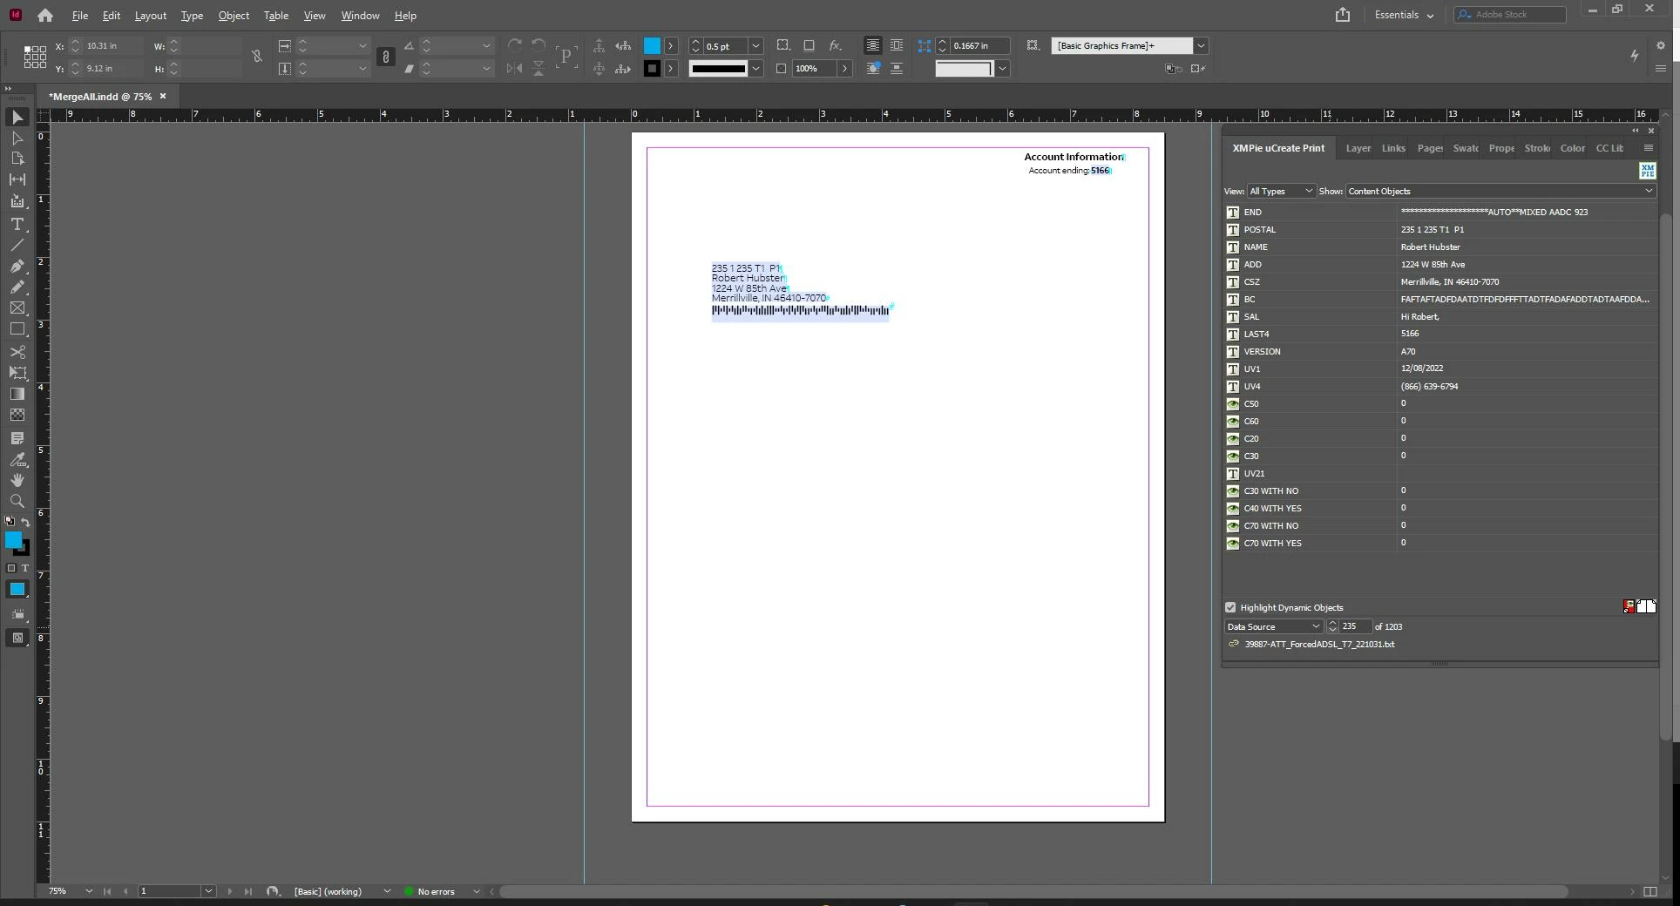
Task: Select the Hand tool
Action: click(x=17, y=480)
